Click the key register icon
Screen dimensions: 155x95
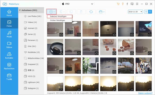[x=123, y=4]
